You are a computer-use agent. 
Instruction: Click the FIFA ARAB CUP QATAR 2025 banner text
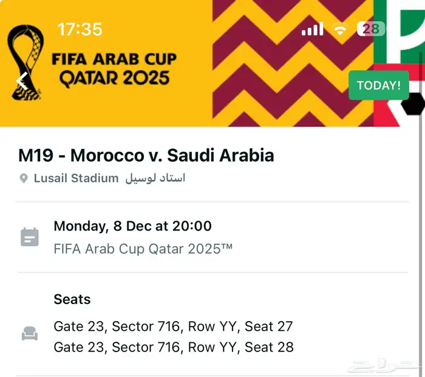114,69
